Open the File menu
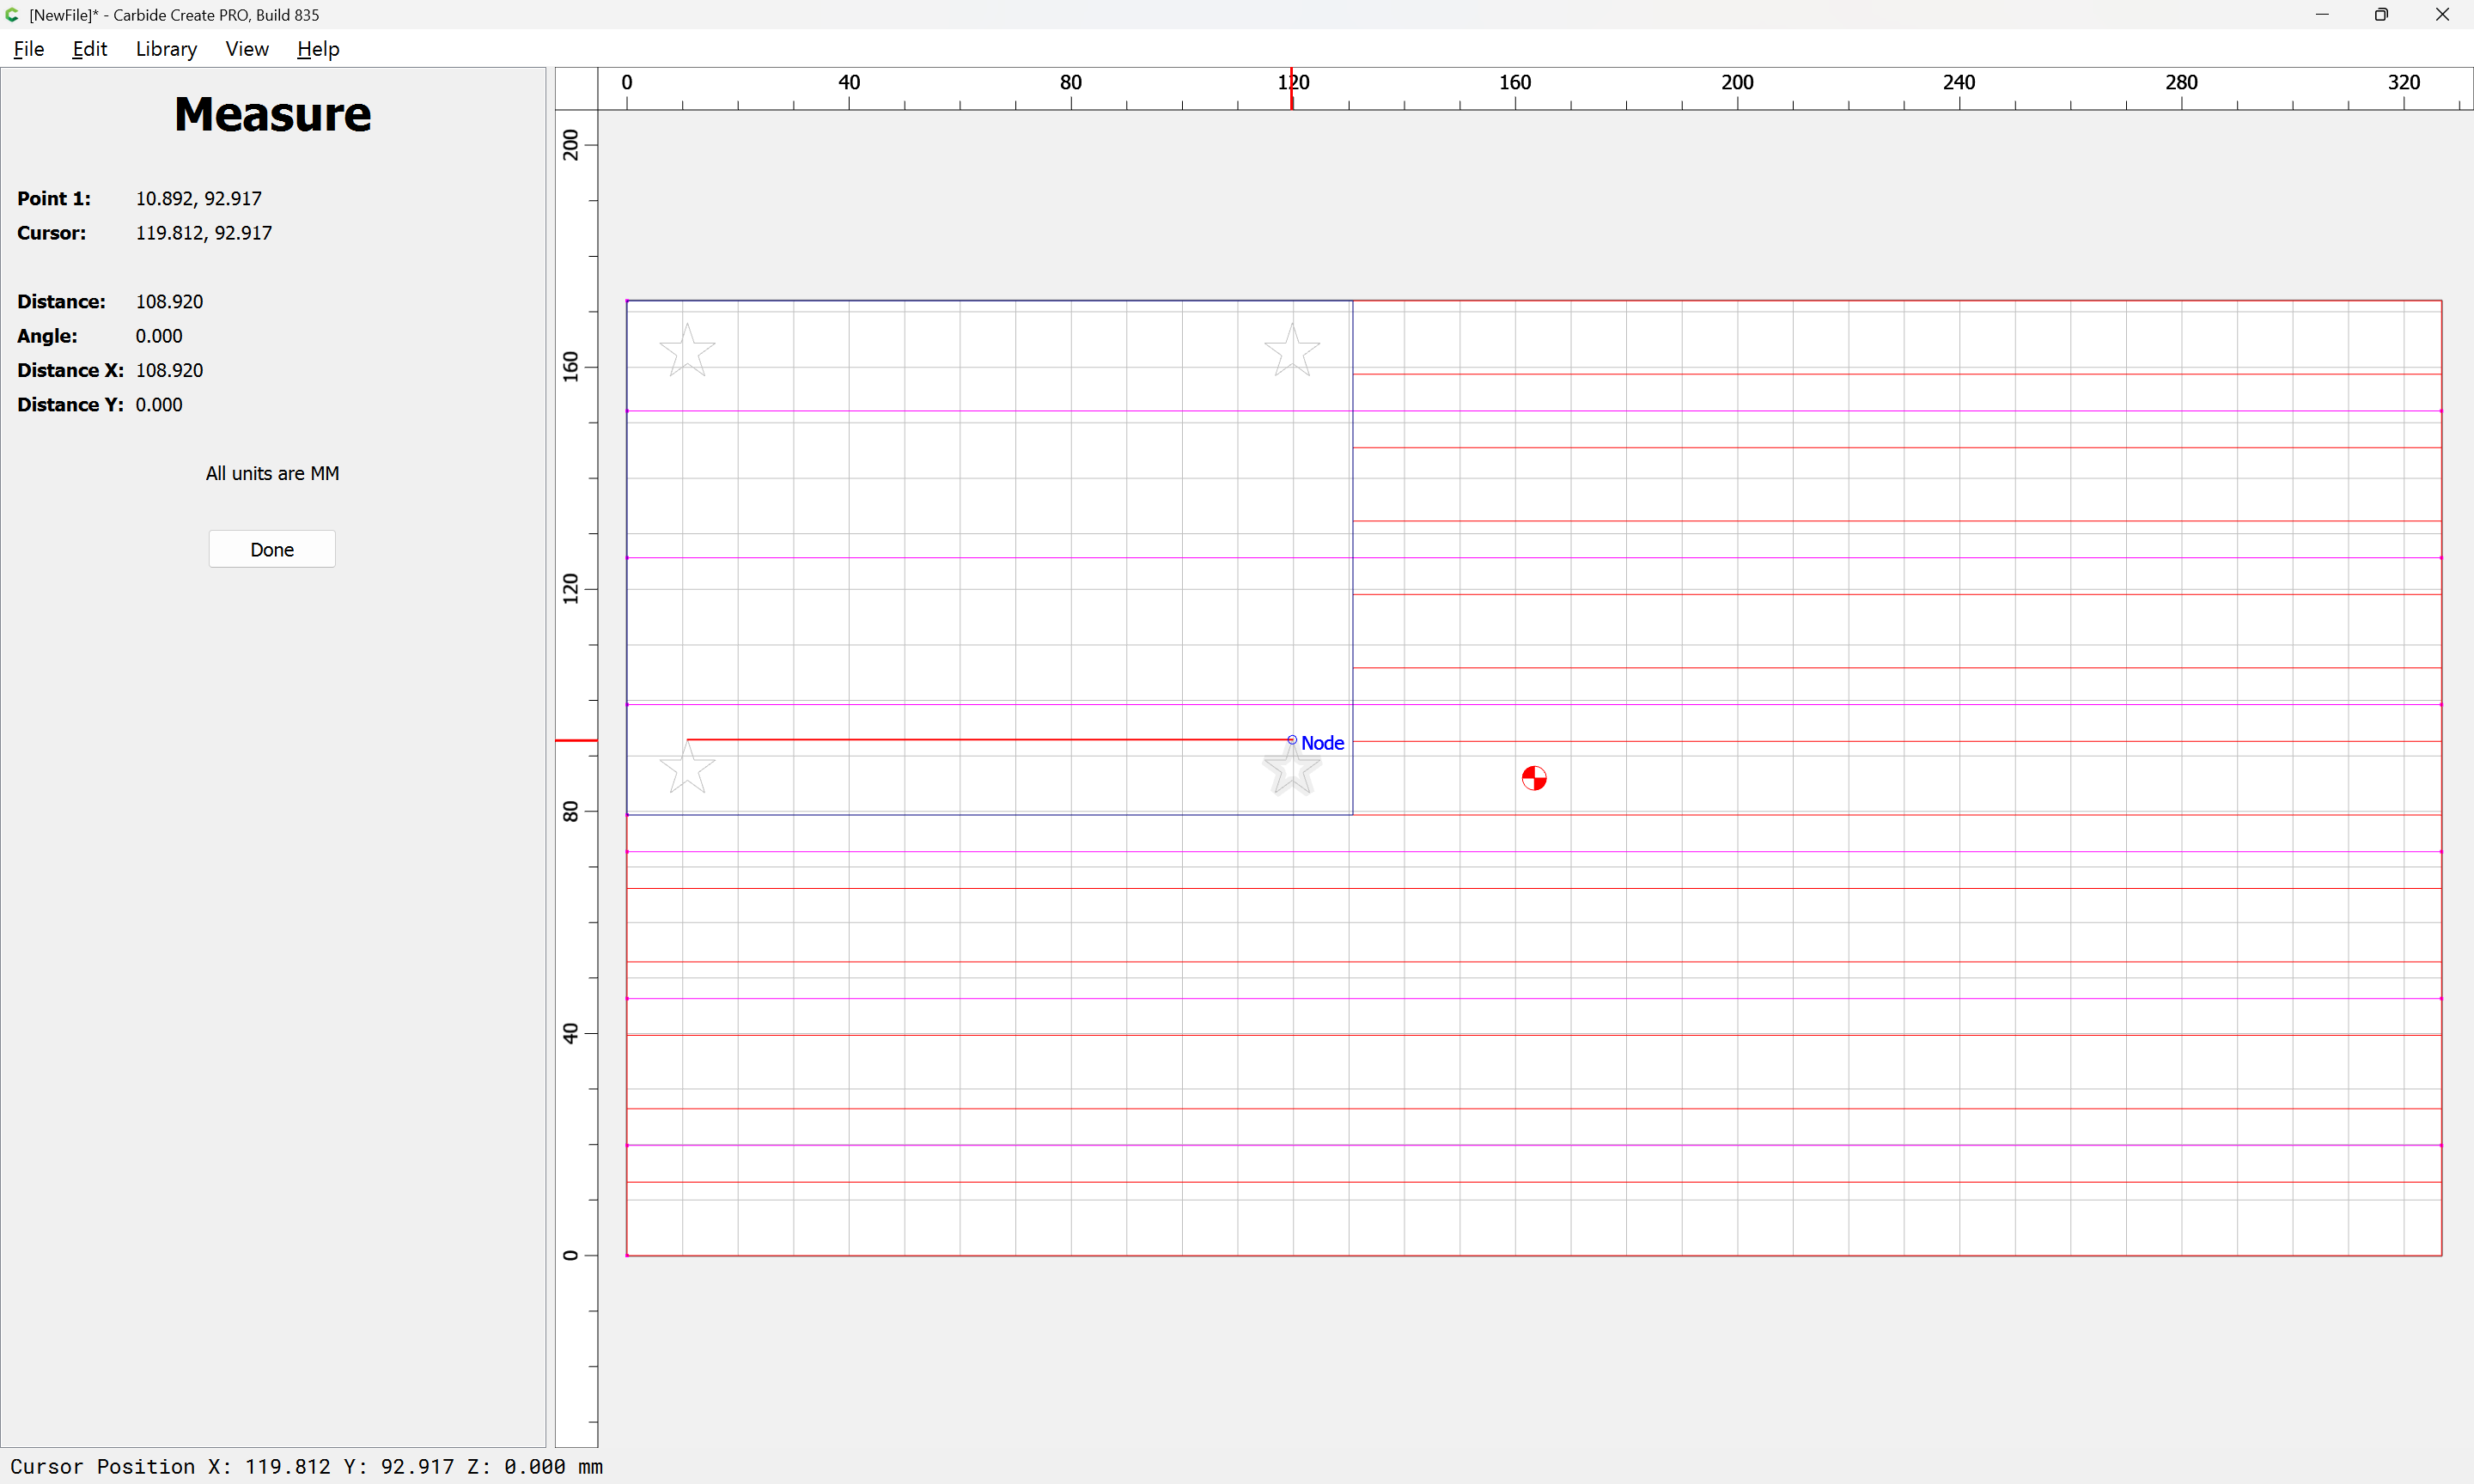 [28, 49]
